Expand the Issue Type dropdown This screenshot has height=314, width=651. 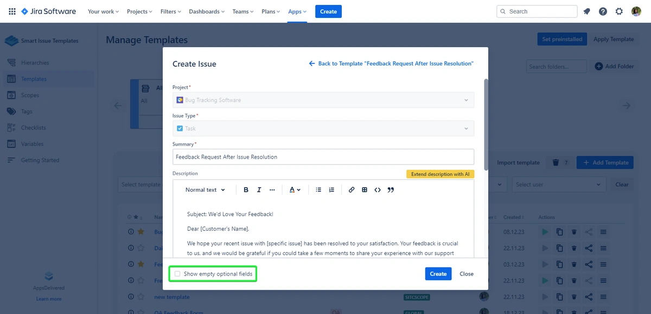click(323, 128)
